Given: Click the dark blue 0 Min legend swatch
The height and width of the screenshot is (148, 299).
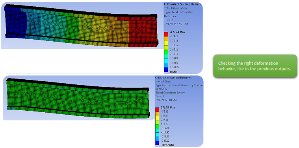Looking at the screenshot, I should pyautogui.click(x=166, y=70).
